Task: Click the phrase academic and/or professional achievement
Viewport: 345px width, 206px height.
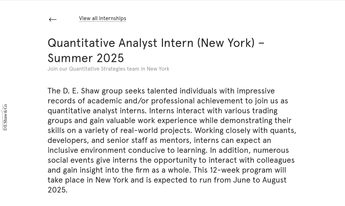Action: [165, 101]
